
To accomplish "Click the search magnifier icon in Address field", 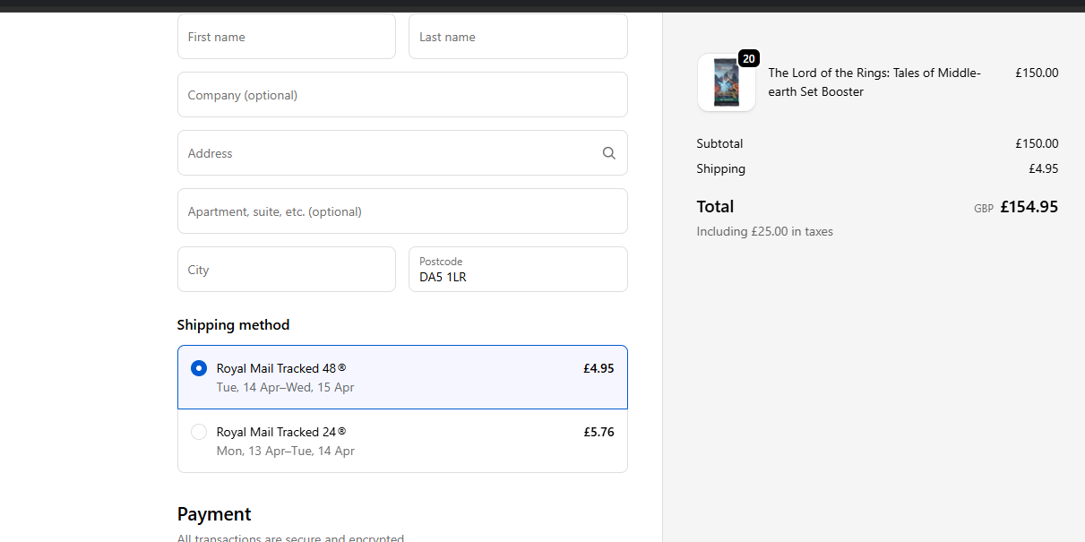I will [x=609, y=153].
